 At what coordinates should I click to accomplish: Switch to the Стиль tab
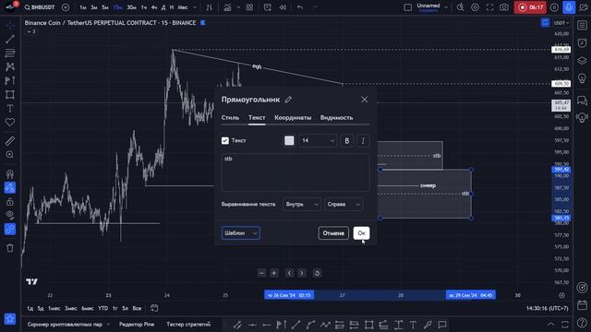[x=230, y=118]
